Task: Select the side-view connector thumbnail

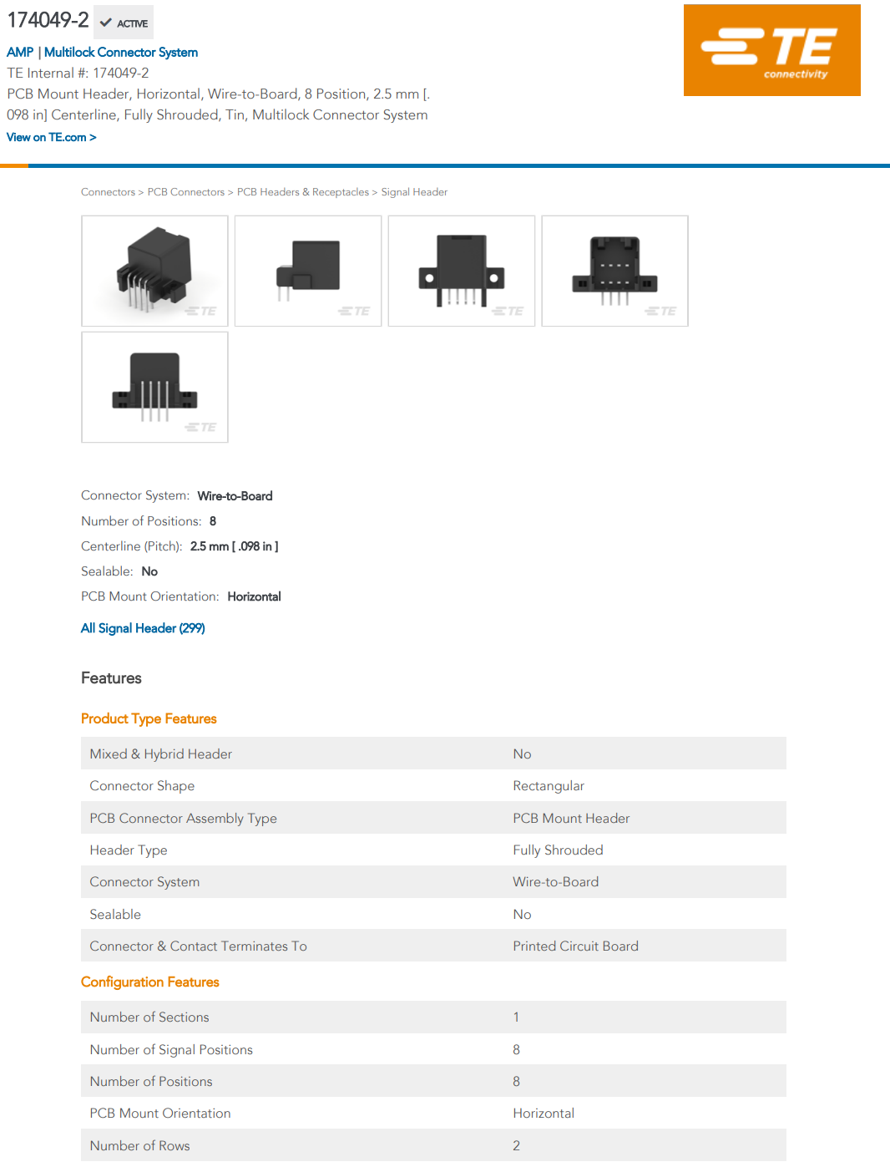Action: point(308,271)
